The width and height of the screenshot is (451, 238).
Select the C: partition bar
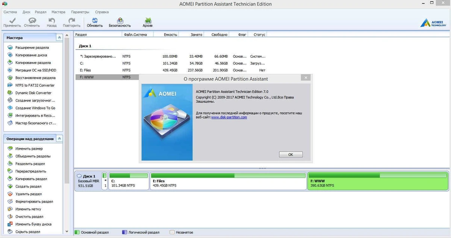click(129, 182)
